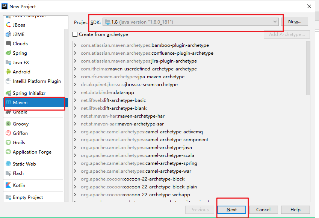Viewport: 319px width, 218px height.
Task: Select the Android robot icon
Action: point(8,72)
